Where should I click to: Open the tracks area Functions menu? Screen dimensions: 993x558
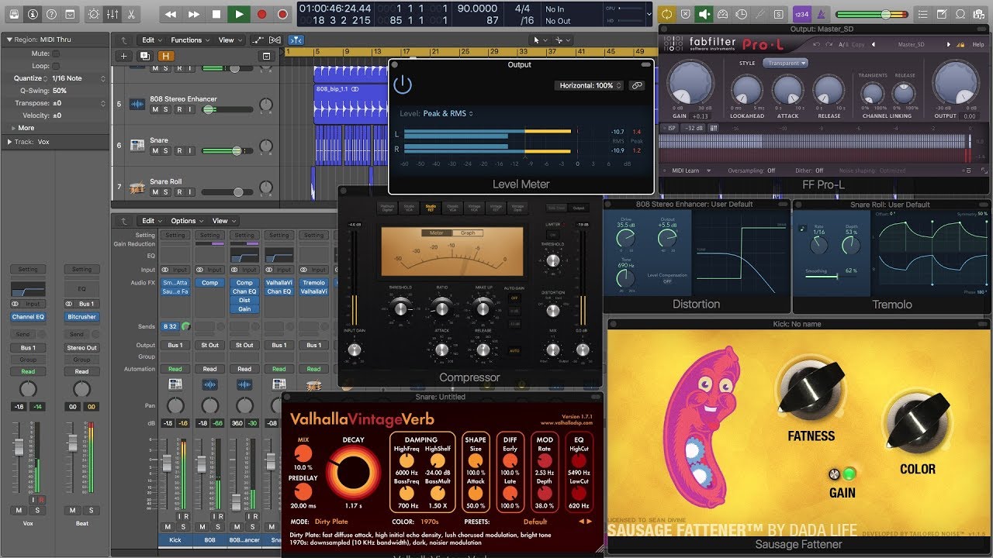190,40
